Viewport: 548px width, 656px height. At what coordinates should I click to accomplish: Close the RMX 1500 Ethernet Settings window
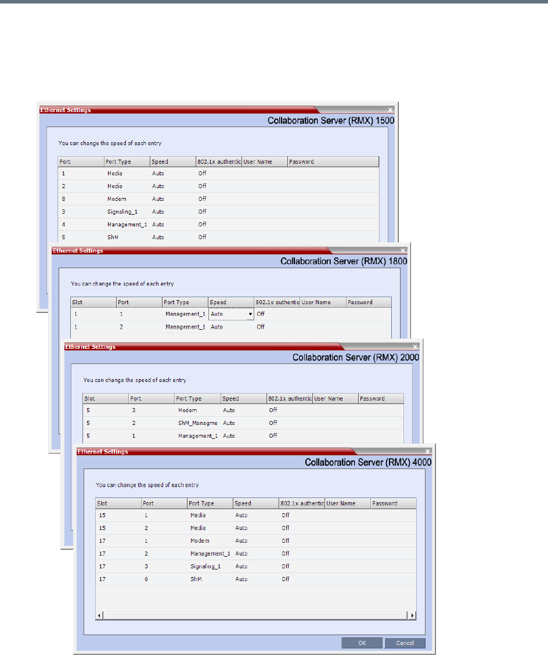coord(390,110)
